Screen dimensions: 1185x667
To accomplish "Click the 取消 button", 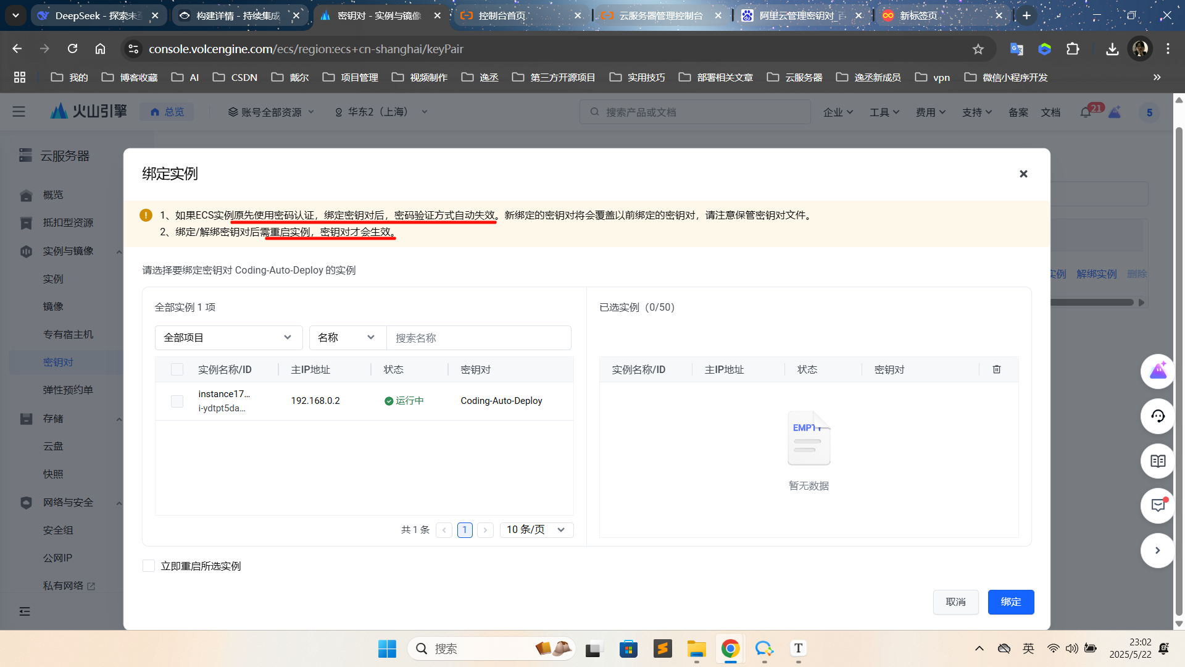I will [x=955, y=602].
